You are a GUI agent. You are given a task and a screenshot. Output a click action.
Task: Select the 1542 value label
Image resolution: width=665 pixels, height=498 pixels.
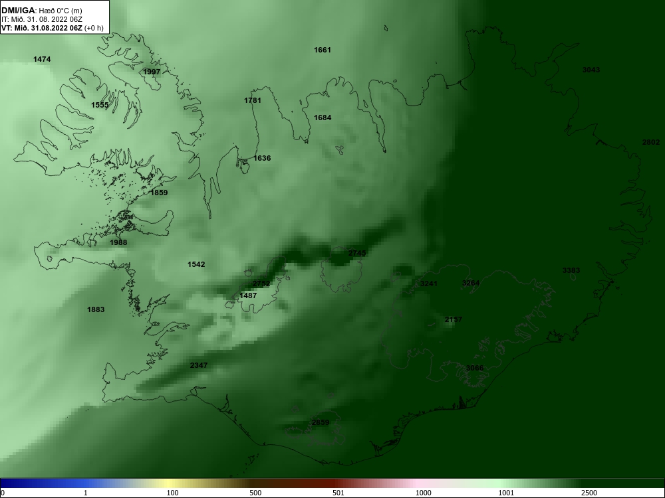pyautogui.click(x=196, y=264)
